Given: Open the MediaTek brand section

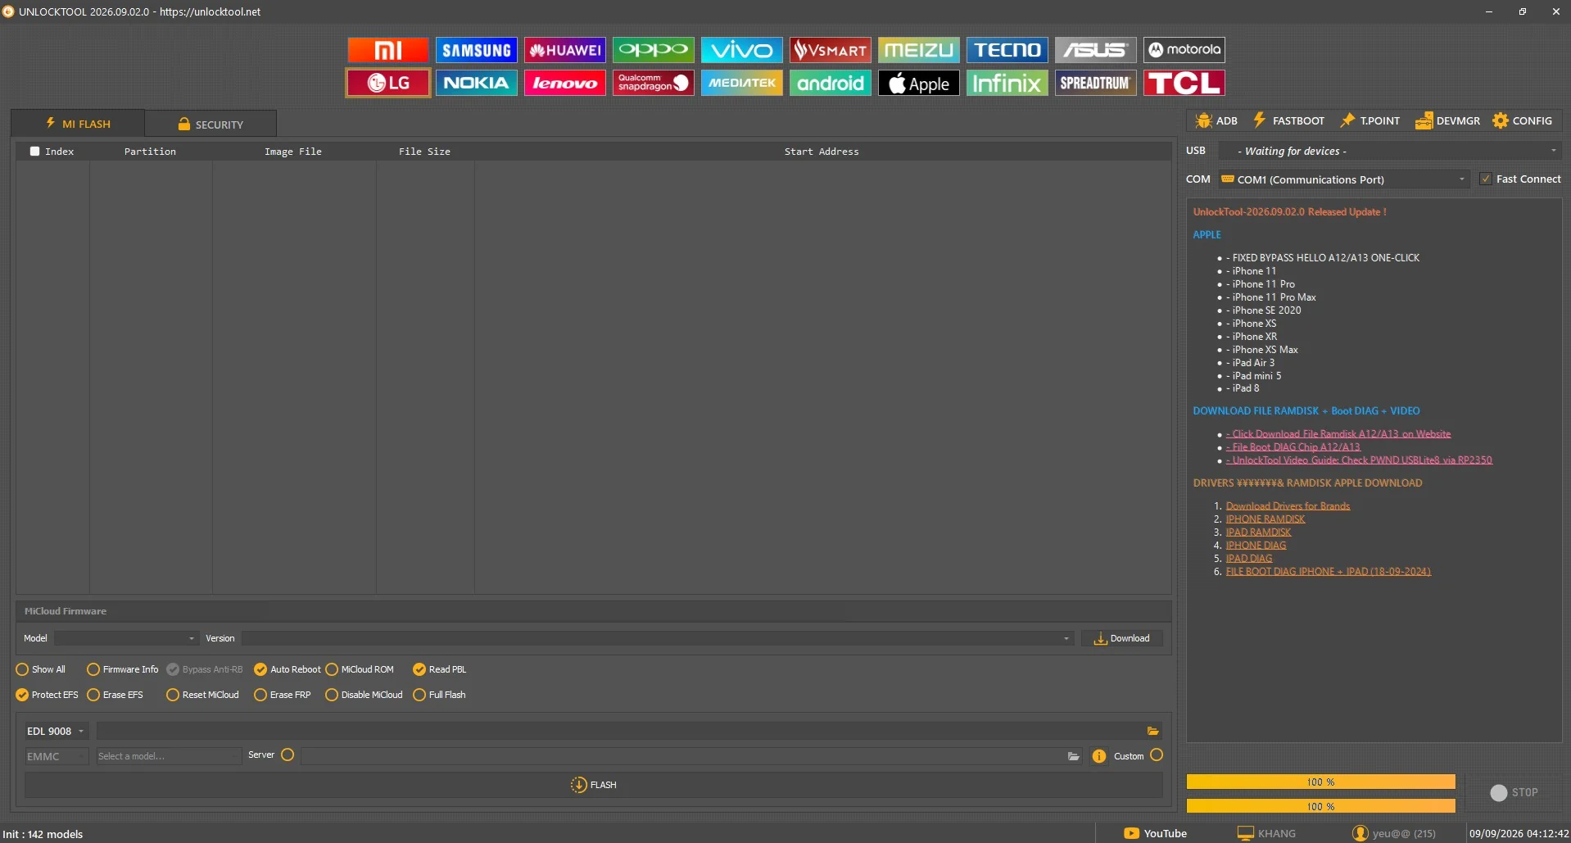Looking at the screenshot, I should click(741, 83).
